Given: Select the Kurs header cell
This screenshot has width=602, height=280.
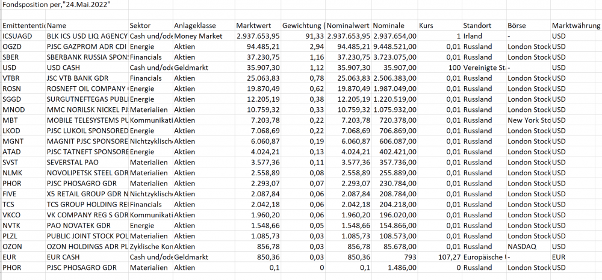Looking at the screenshot, I should click(x=439, y=26).
